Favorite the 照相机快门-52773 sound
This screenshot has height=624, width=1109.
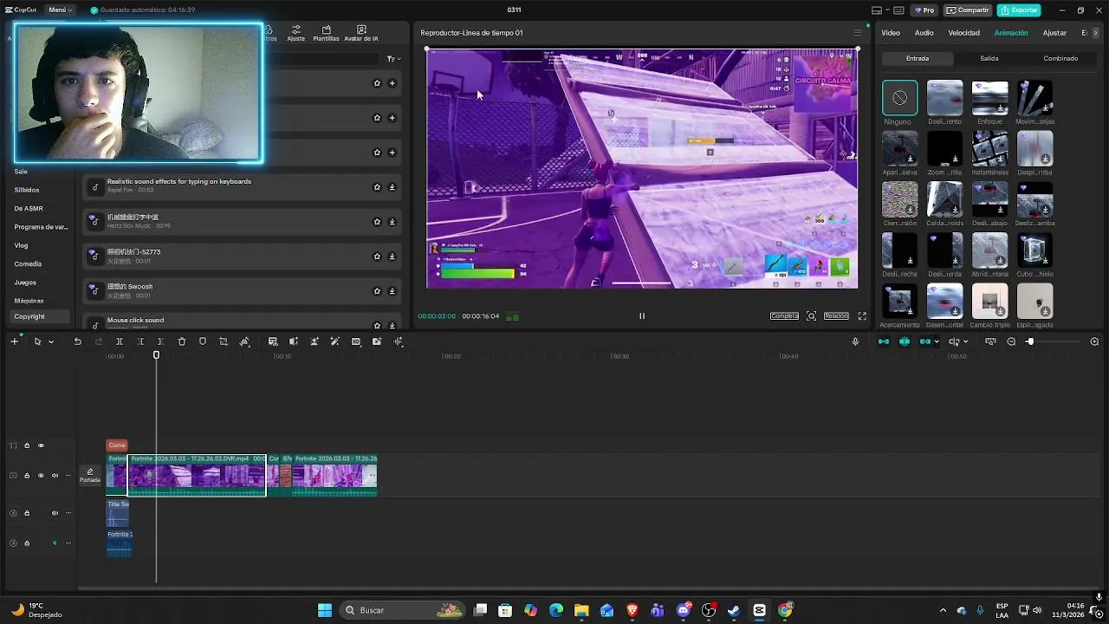[377, 257]
